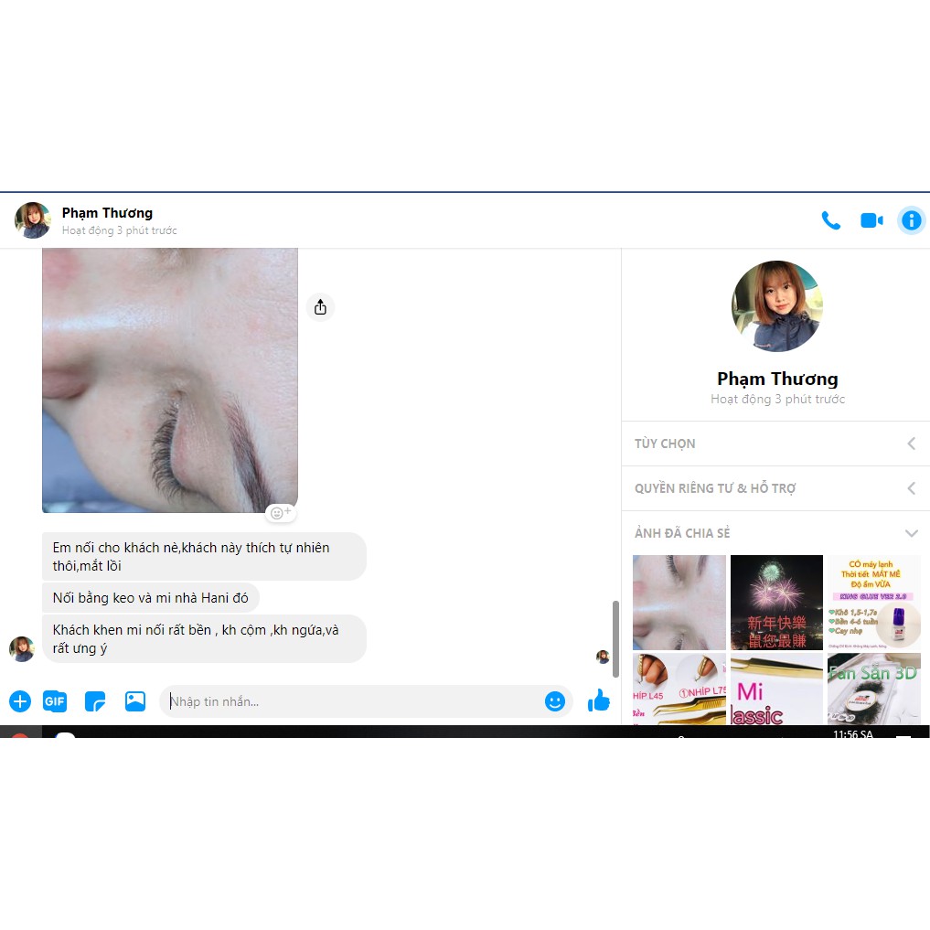Screen dimensions: 930x930
Task: Expand QUYỀN RIÊNG TƯ & HỖ TRỢ section
Action: 775,488
